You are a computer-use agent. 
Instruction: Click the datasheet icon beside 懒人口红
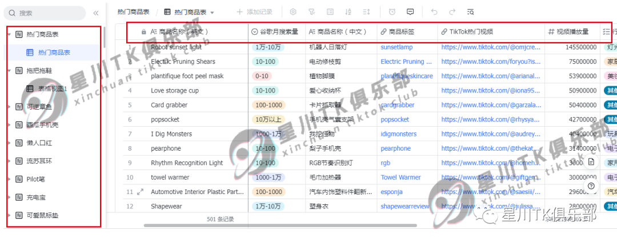(18, 143)
